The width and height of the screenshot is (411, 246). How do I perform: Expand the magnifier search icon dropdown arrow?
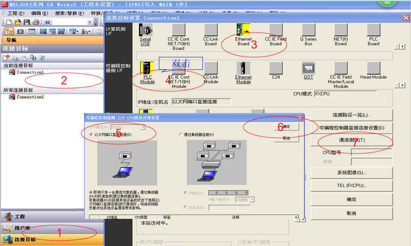[x=89, y=32]
